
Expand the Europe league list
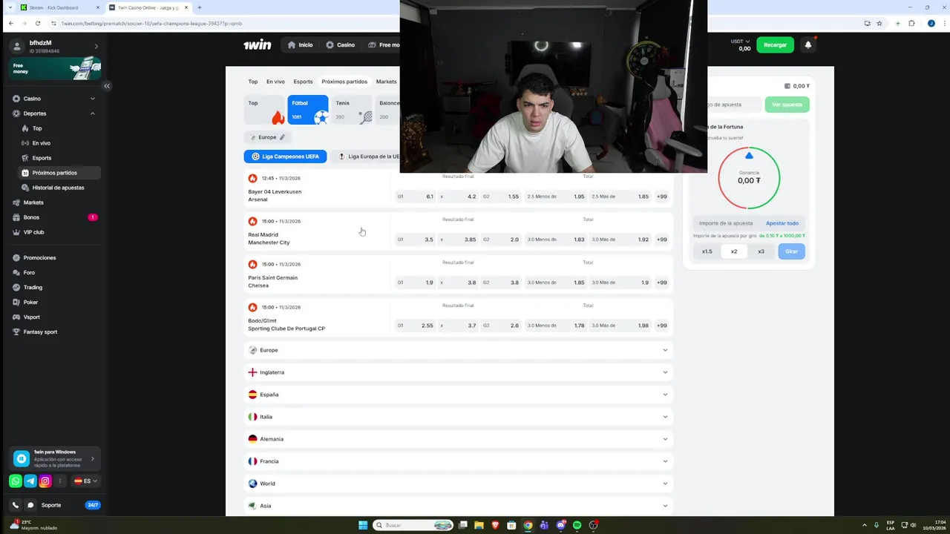point(458,350)
